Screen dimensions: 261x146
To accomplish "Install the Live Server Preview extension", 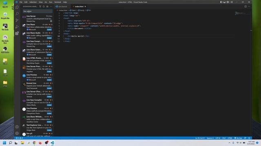I will point(49,71).
